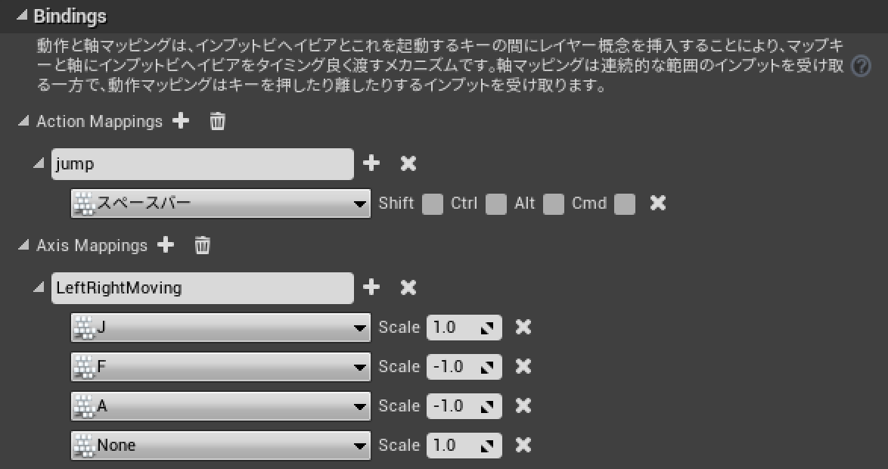Open the Bindings help question mark

tap(861, 67)
